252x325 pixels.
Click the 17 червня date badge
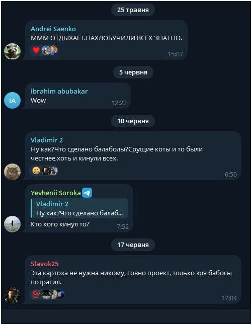coord(133,245)
